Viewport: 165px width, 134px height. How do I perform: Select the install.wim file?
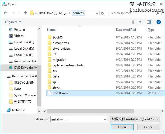[60, 93]
